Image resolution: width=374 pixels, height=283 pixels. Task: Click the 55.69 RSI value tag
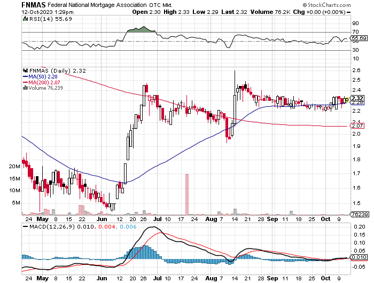click(359, 38)
